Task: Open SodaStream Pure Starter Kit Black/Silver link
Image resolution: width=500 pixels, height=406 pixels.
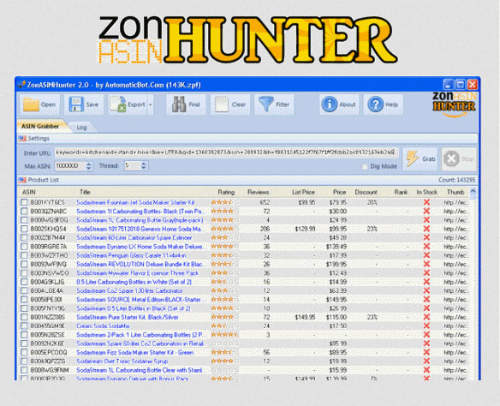Action: click(128, 317)
